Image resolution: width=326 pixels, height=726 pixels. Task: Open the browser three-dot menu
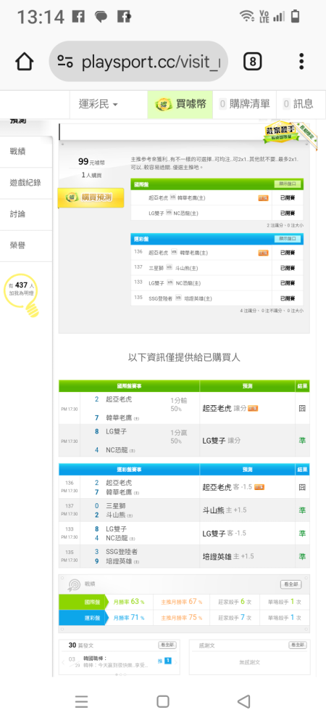tap(301, 62)
